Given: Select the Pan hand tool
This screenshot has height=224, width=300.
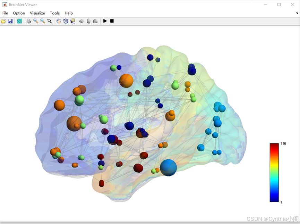Looking at the screenshot, I should pos(59,21).
